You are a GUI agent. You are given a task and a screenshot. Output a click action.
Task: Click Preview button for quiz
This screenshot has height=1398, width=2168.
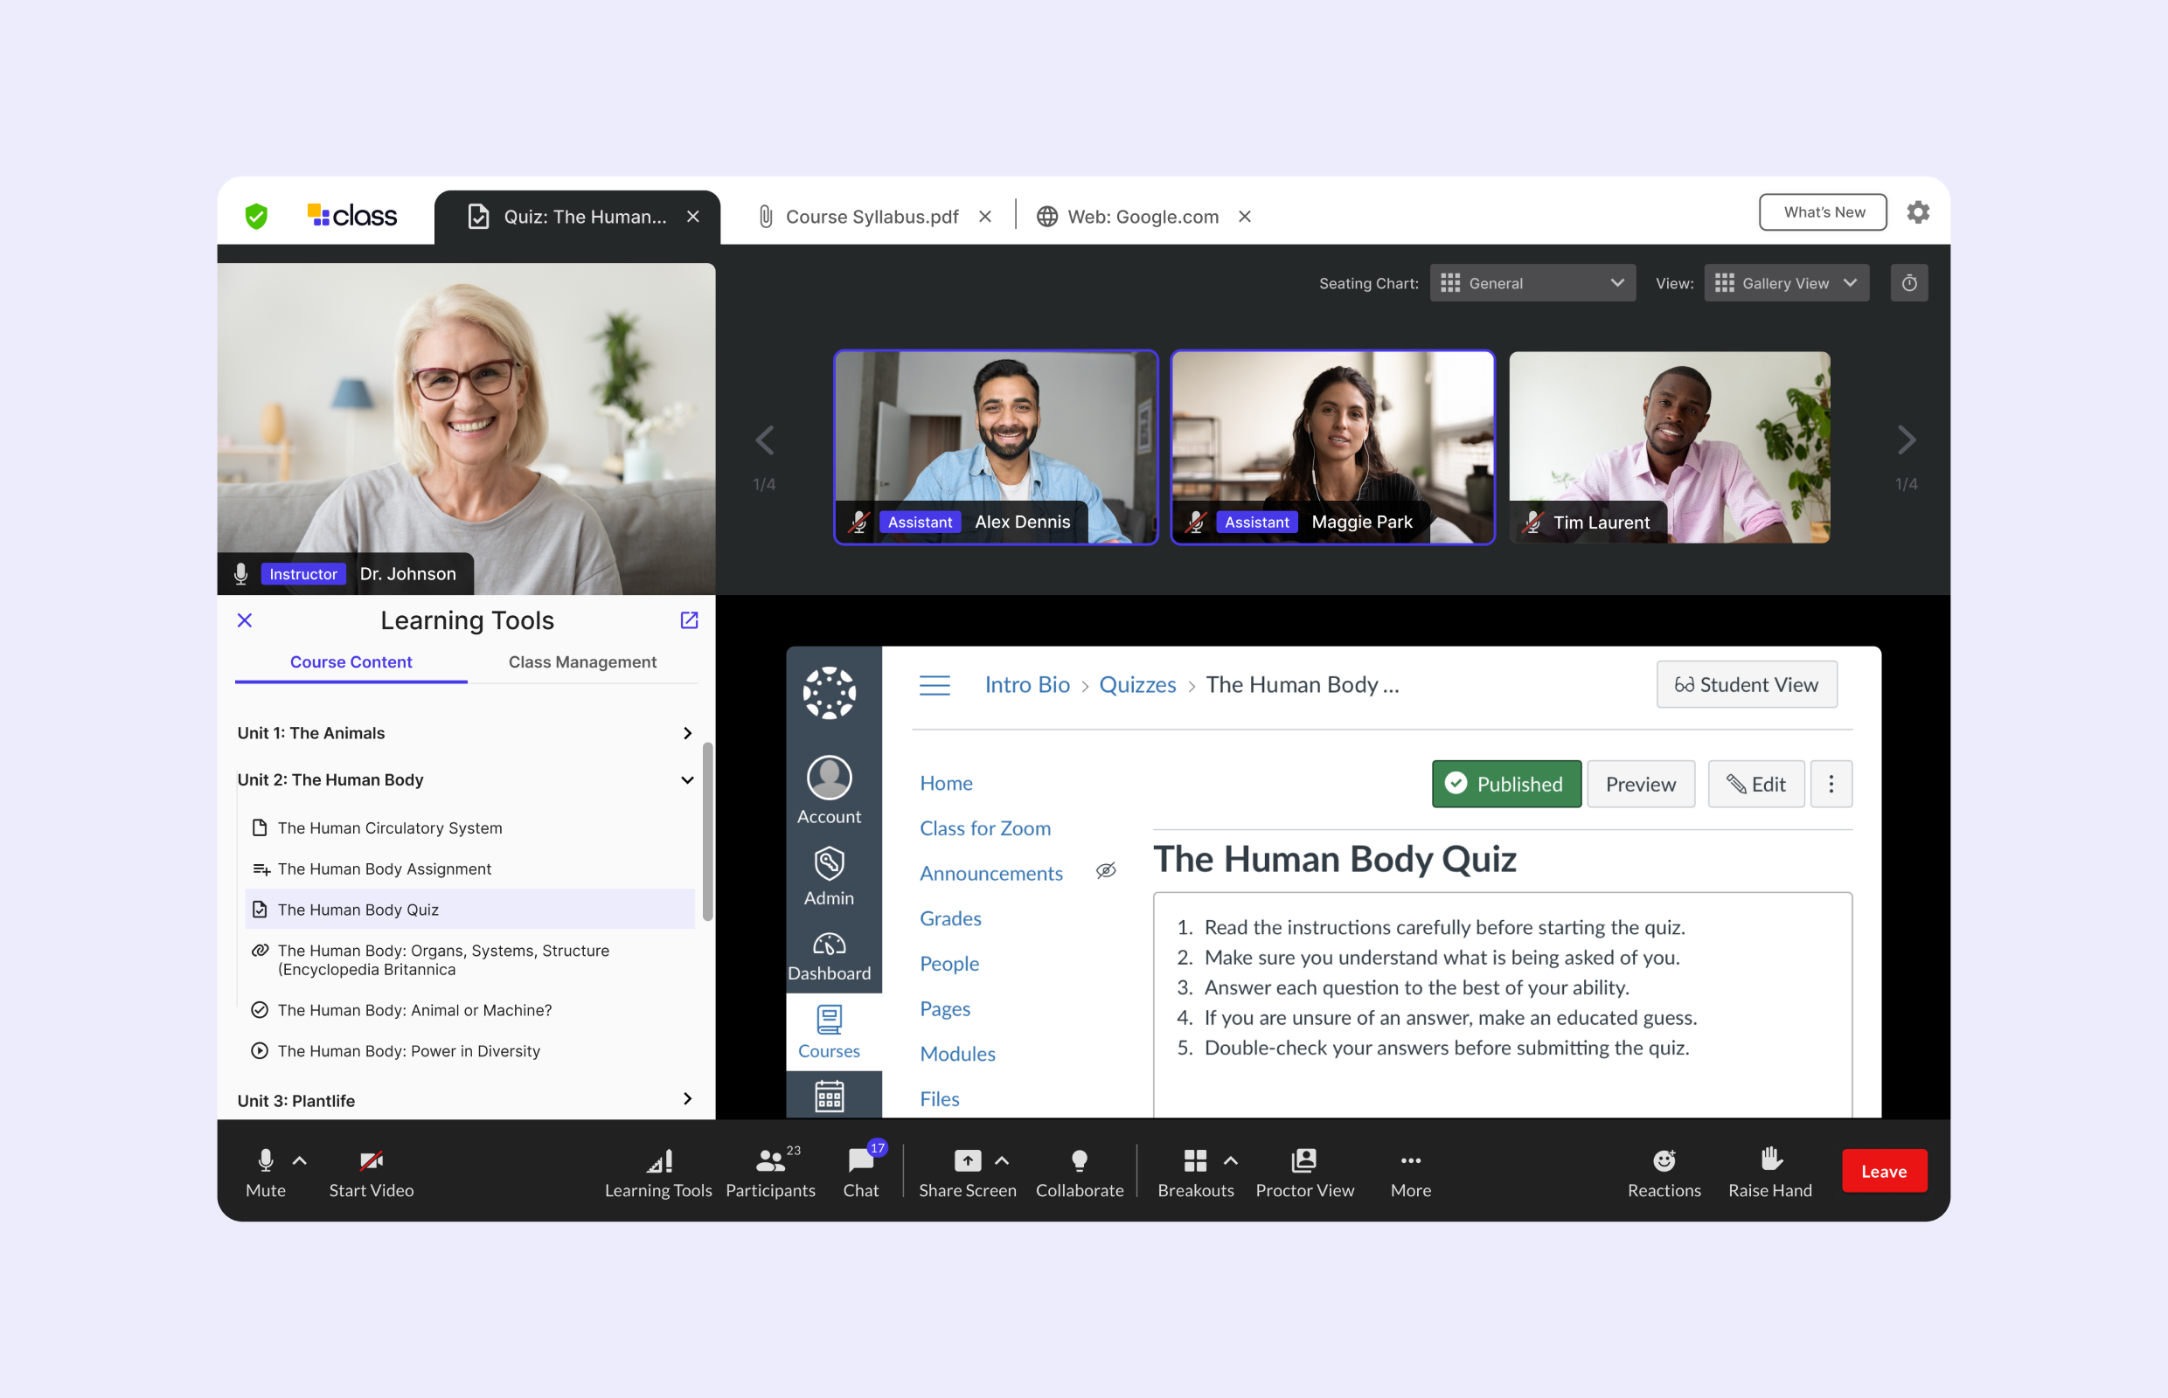pos(1642,786)
